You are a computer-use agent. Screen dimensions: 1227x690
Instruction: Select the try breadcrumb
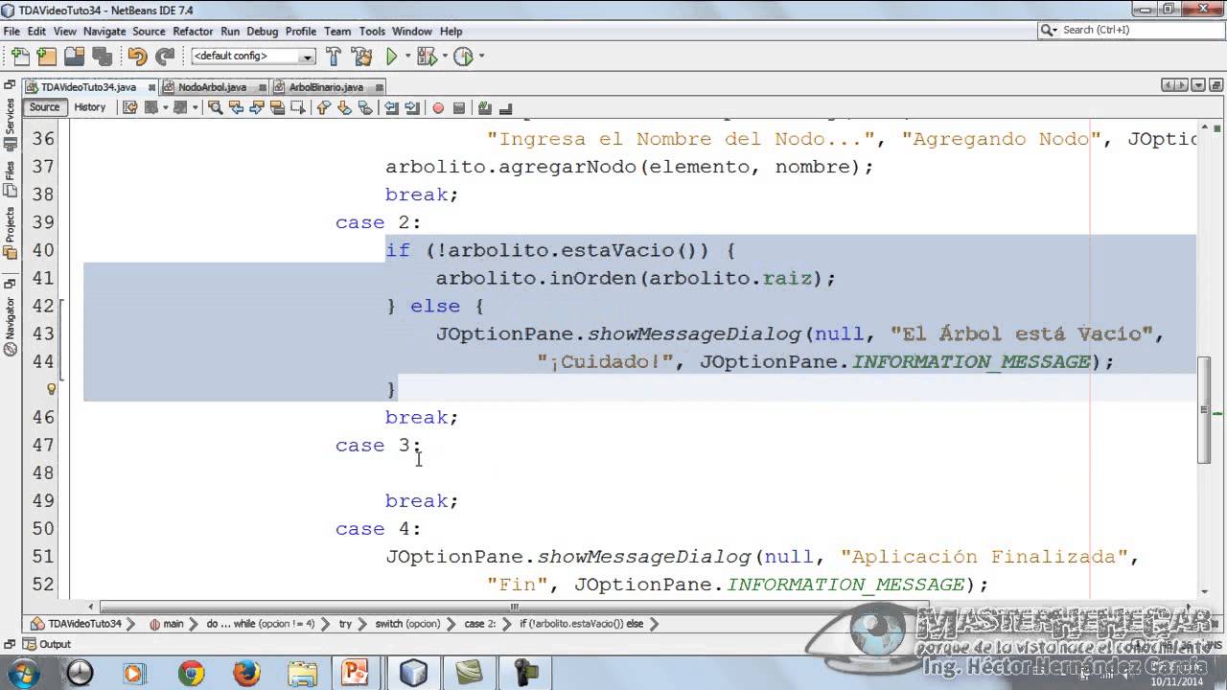345,624
